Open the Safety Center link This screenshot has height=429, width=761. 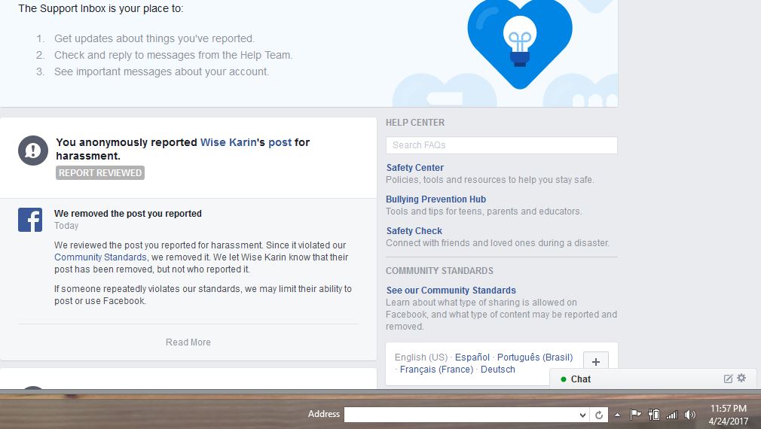pyautogui.click(x=415, y=168)
